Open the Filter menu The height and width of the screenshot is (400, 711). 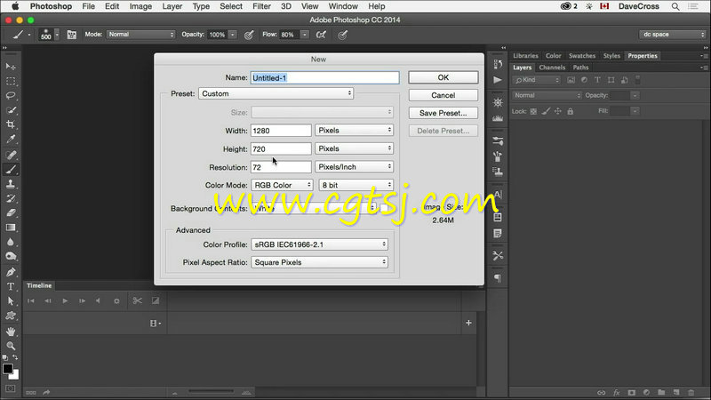click(x=261, y=6)
